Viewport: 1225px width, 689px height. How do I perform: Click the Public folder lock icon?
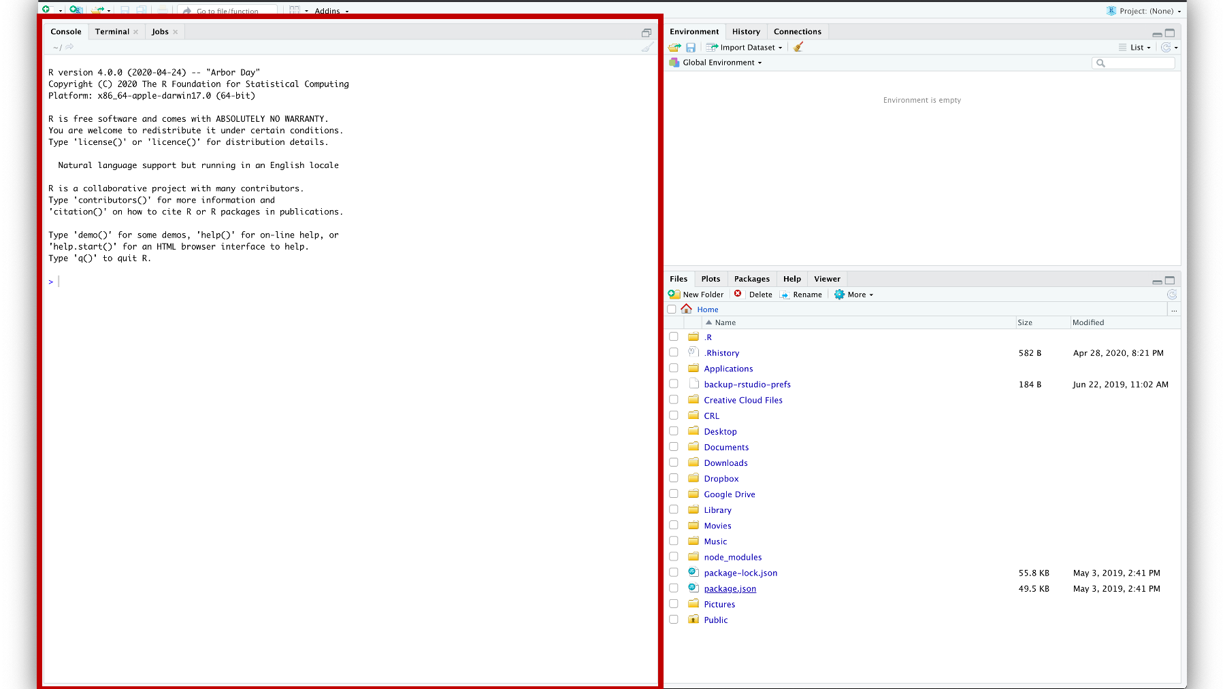tap(693, 620)
